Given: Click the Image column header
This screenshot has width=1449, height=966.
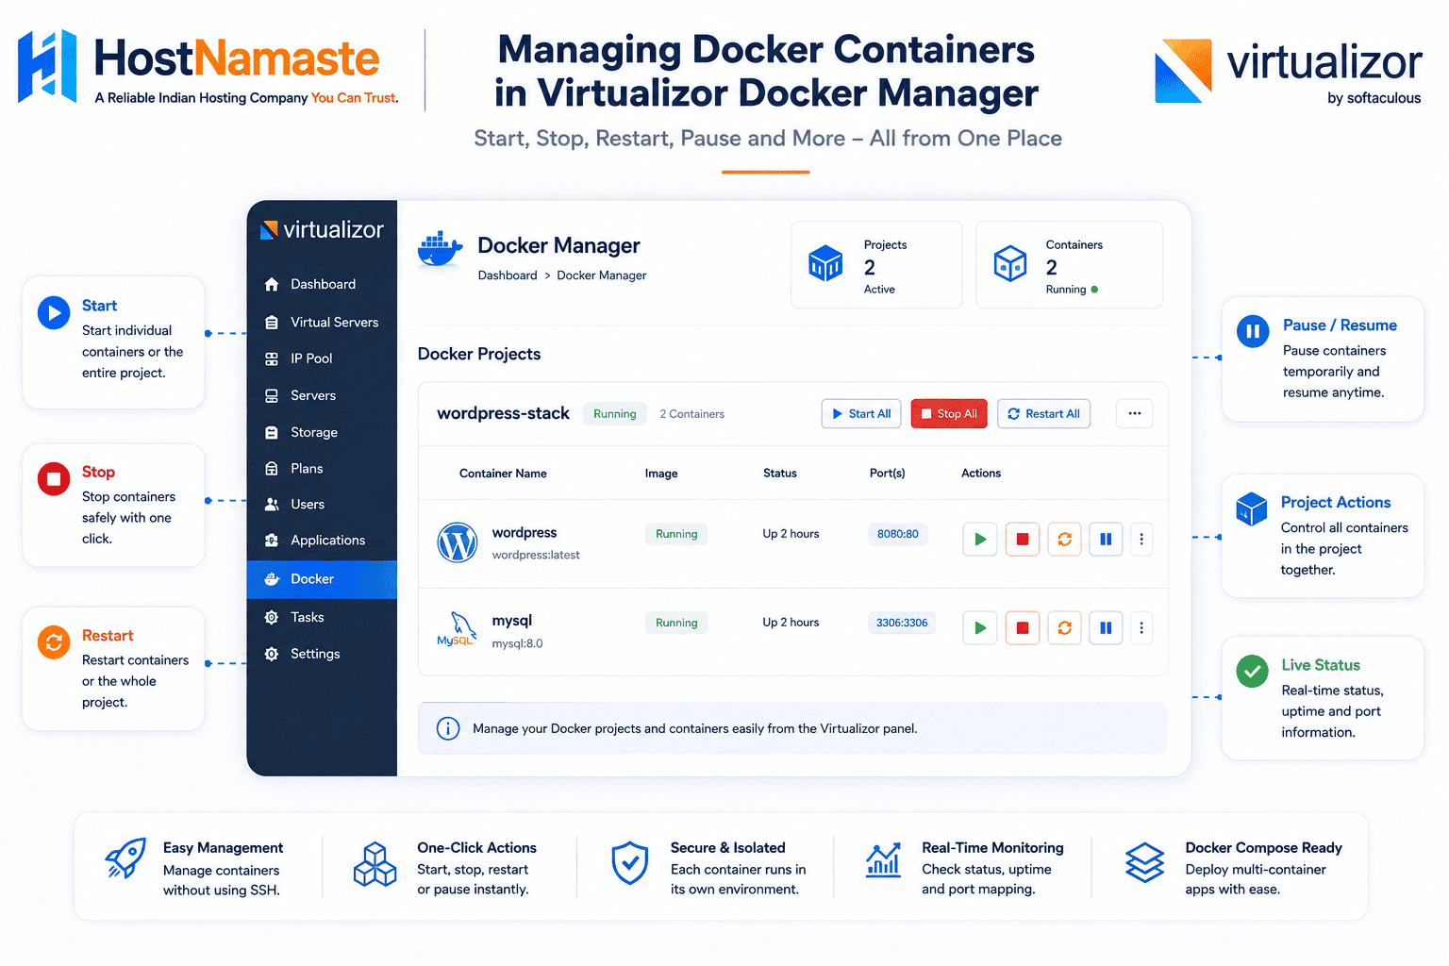Looking at the screenshot, I should [x=661, y=474].
